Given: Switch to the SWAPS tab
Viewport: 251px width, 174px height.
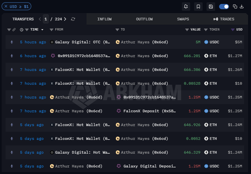Looking at the screenshot, I should (x=183, y=19).
